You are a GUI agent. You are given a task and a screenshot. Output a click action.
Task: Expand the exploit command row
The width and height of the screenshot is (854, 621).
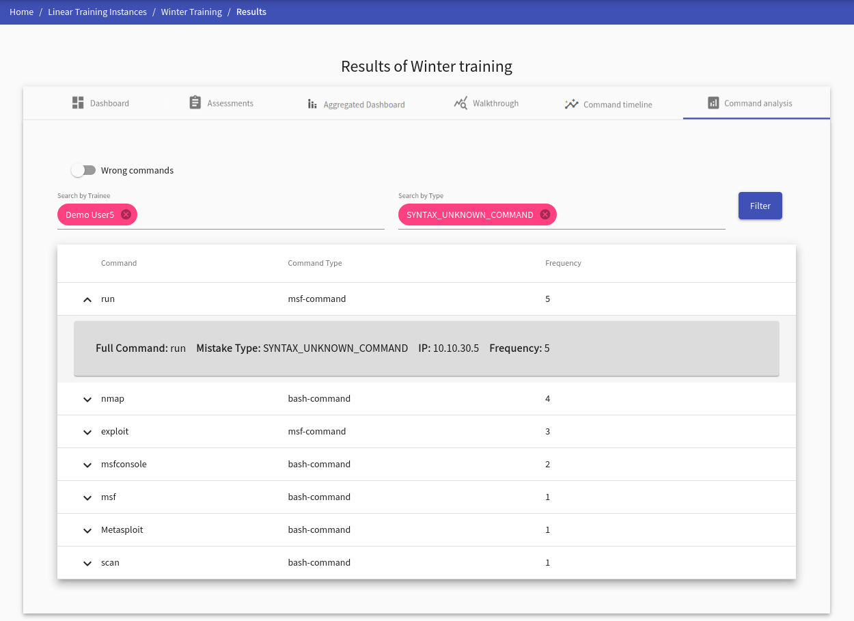[x=87, y=432]
